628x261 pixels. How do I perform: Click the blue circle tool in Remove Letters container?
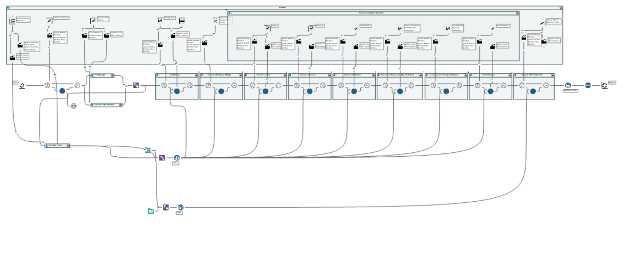pos(265,91)
